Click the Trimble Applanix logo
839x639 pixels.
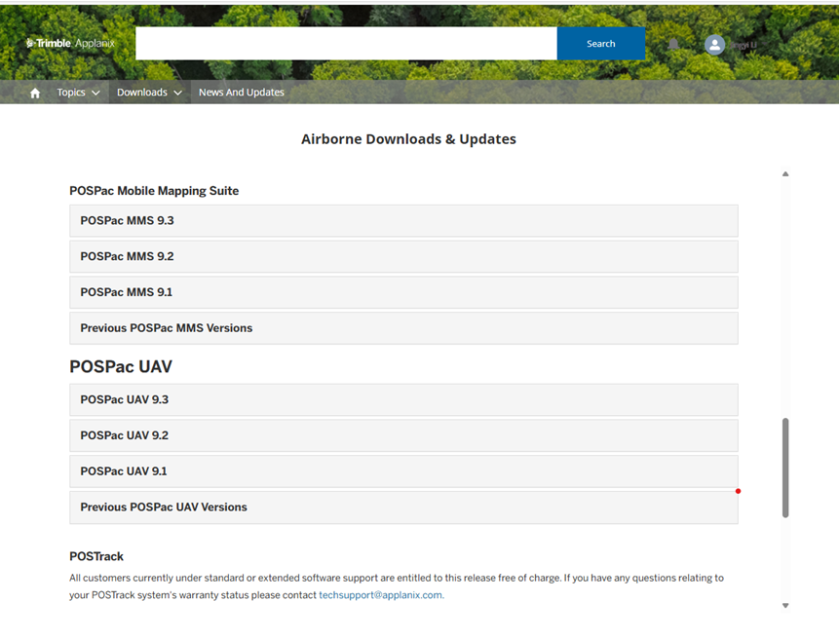(x=70, y=44)
